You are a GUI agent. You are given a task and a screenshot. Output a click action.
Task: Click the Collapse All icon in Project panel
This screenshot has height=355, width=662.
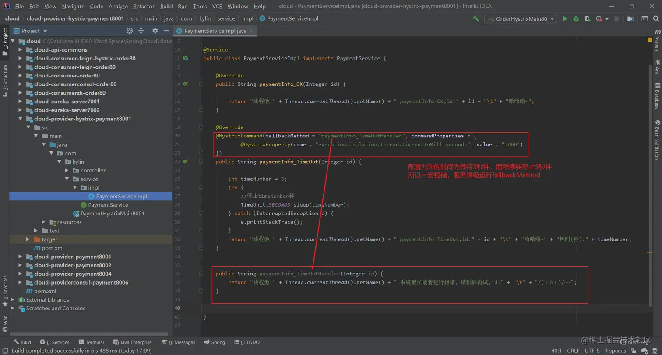141,31
